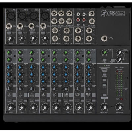Click the LINE IN 11-12 right jack

pos(89,39)
